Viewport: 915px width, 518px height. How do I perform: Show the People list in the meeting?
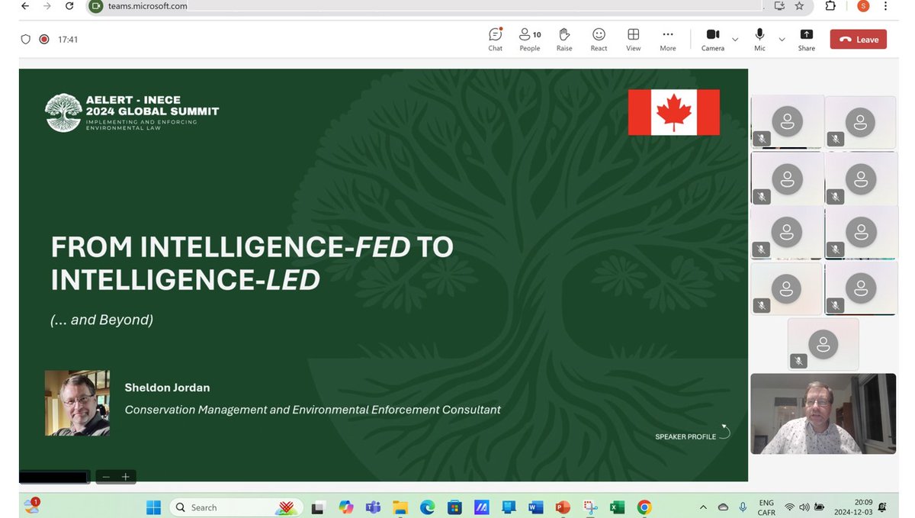coord(529,39)
